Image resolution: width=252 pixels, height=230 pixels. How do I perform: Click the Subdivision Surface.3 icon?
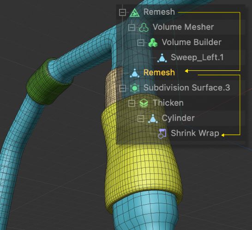point(134,88)
